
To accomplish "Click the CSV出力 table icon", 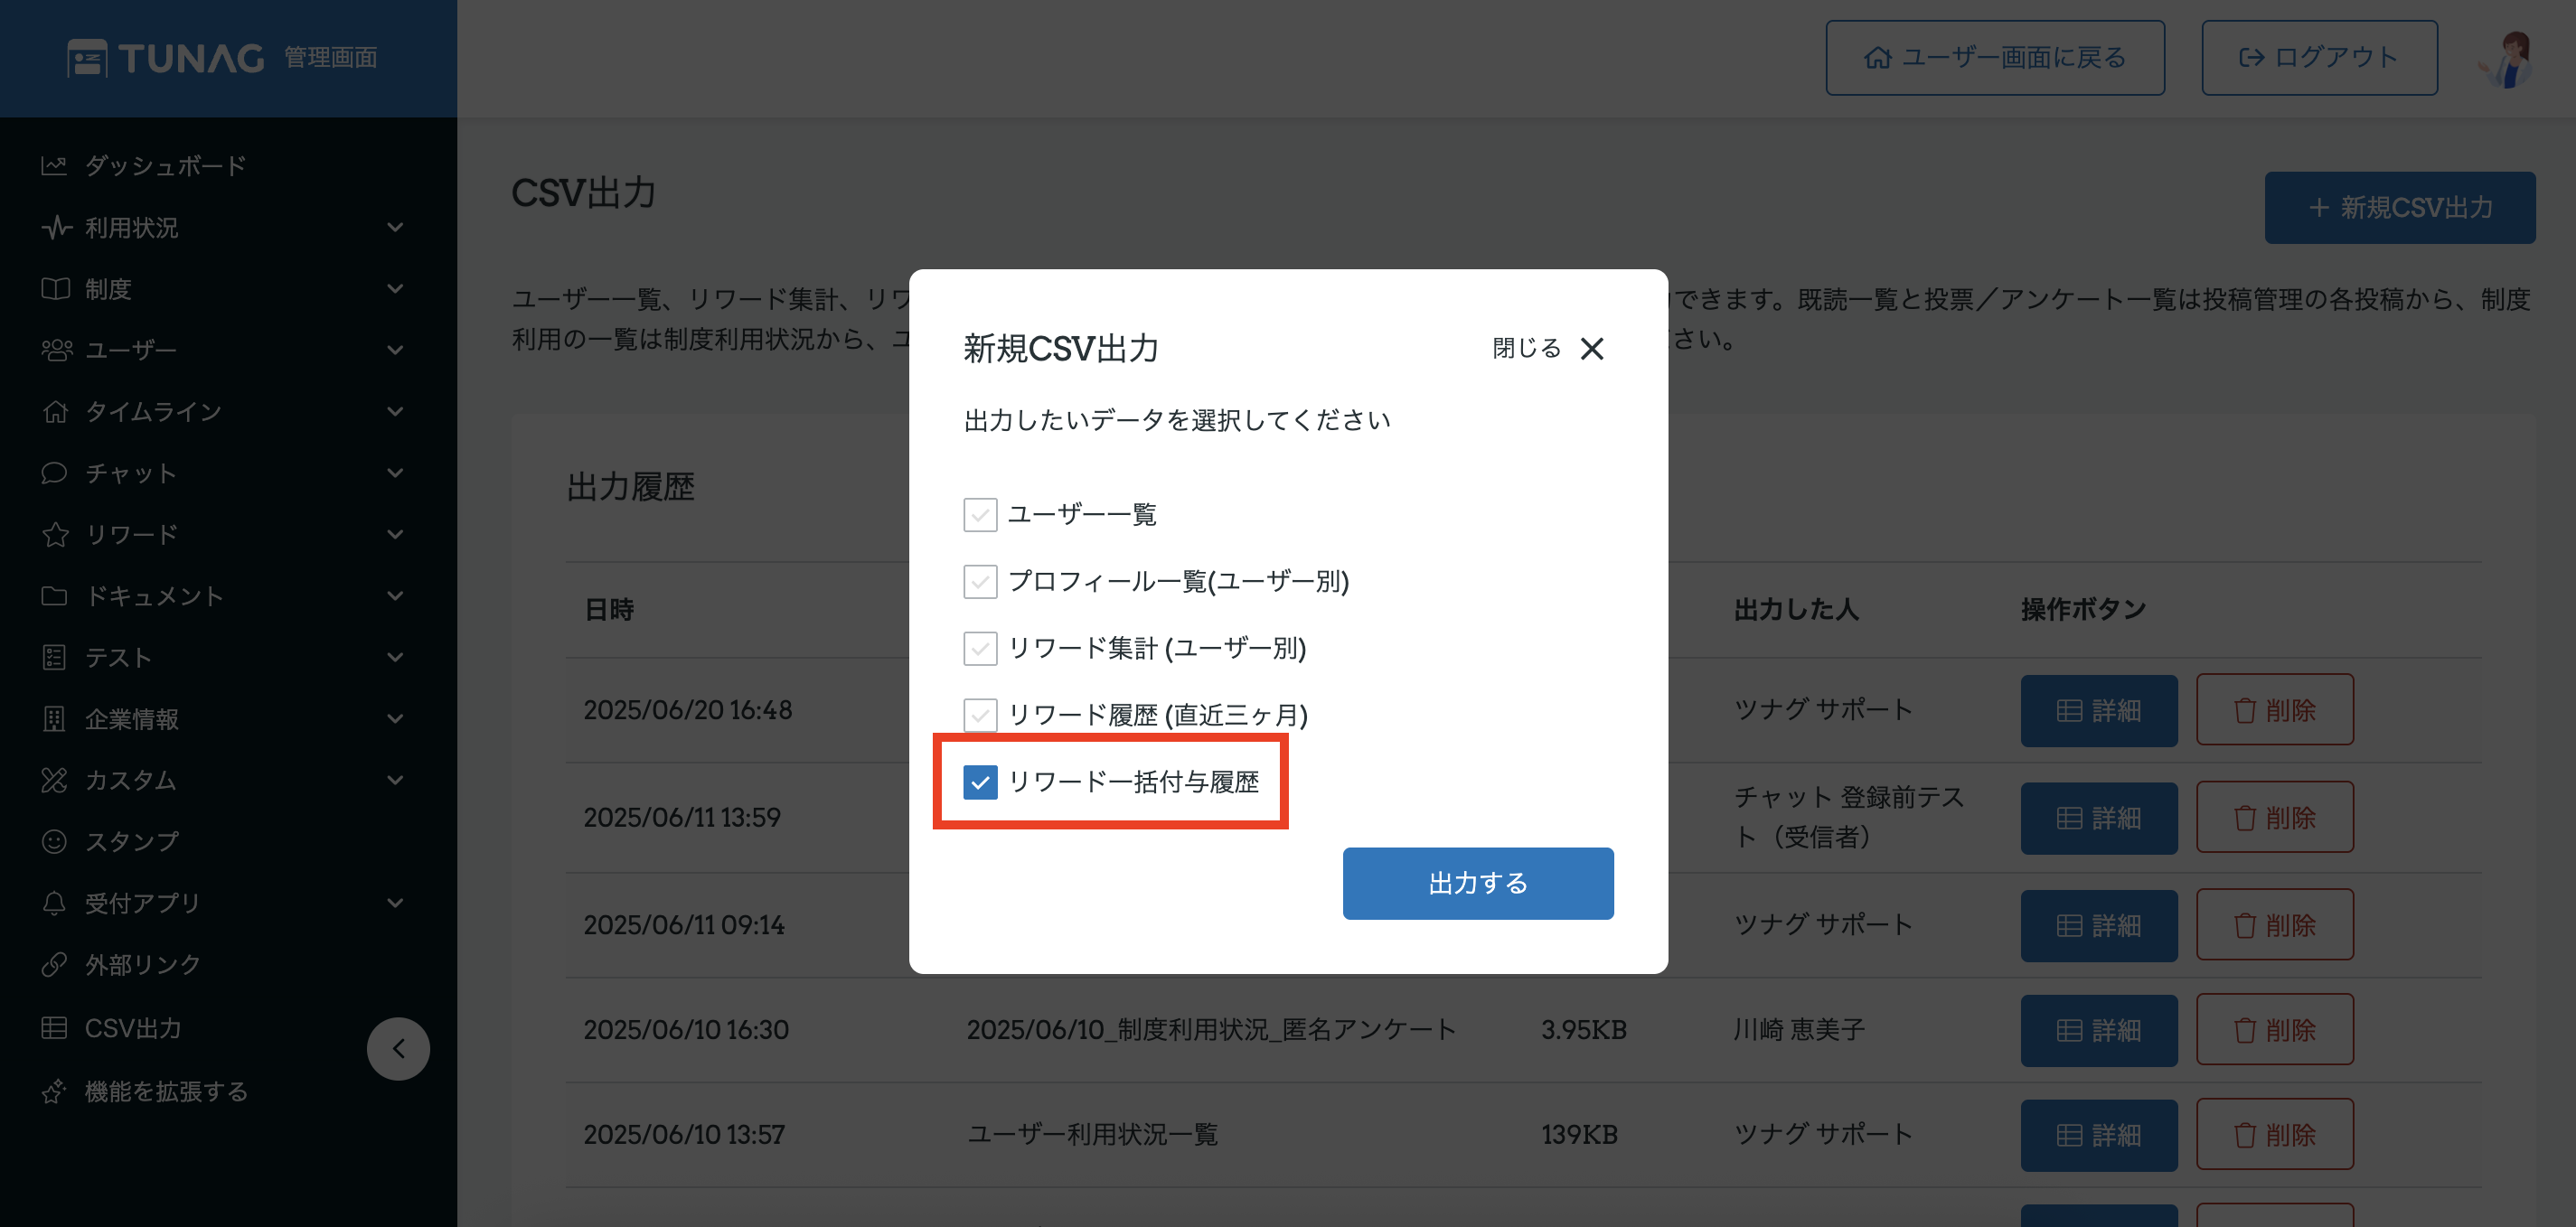I will coord(54,1027).
